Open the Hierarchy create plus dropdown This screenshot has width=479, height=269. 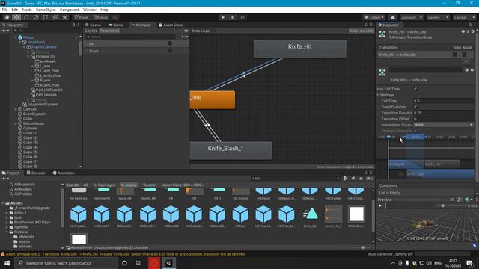pyautogui.click(x=5, y=31)
